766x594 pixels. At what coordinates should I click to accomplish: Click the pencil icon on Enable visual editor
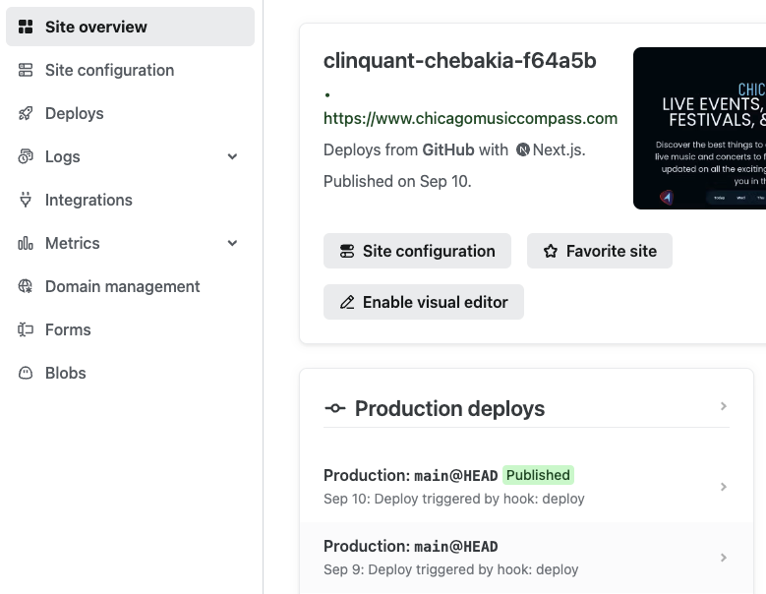pyautogui.click(x=347, y=302)
